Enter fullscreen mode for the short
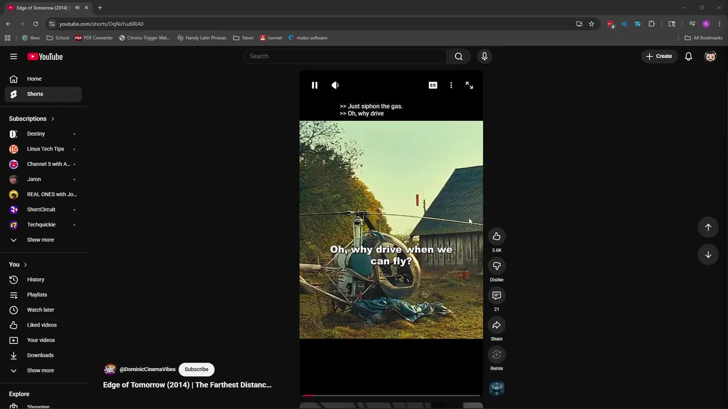The height and width of the screenshot is (409, 728). pos(469,85)
